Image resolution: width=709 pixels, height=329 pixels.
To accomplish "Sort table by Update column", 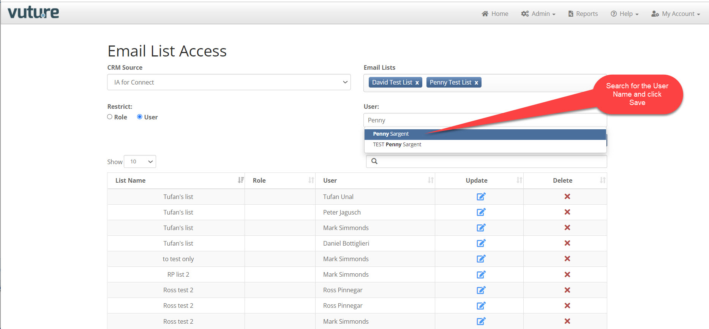I will (x=479, y=180).
